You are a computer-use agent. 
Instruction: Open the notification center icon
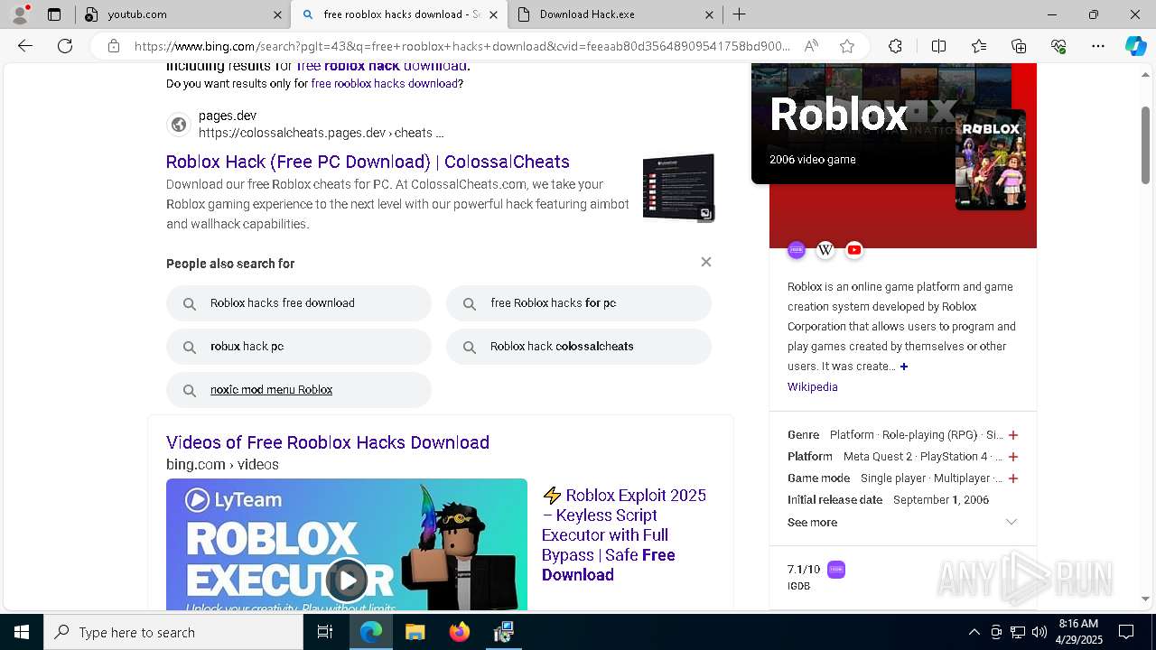[x=1126, y=632]
